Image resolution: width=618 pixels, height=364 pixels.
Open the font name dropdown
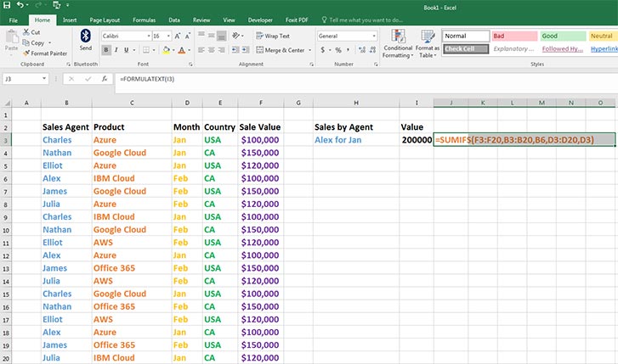tap(149, 36)
